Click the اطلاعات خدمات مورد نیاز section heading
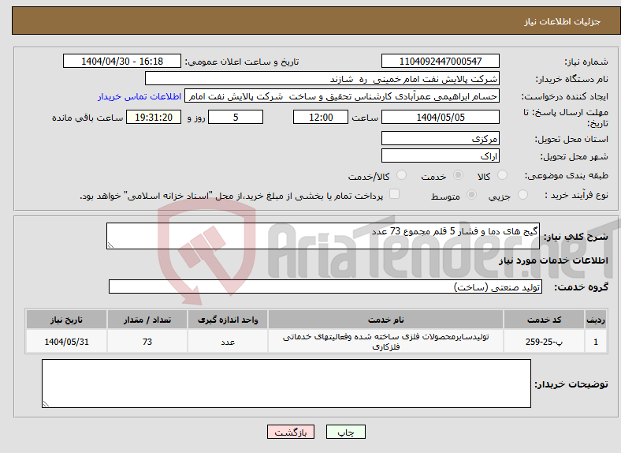 pos(553,260)
